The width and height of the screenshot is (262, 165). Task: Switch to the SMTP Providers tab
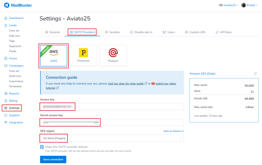(x=82, y=32)
